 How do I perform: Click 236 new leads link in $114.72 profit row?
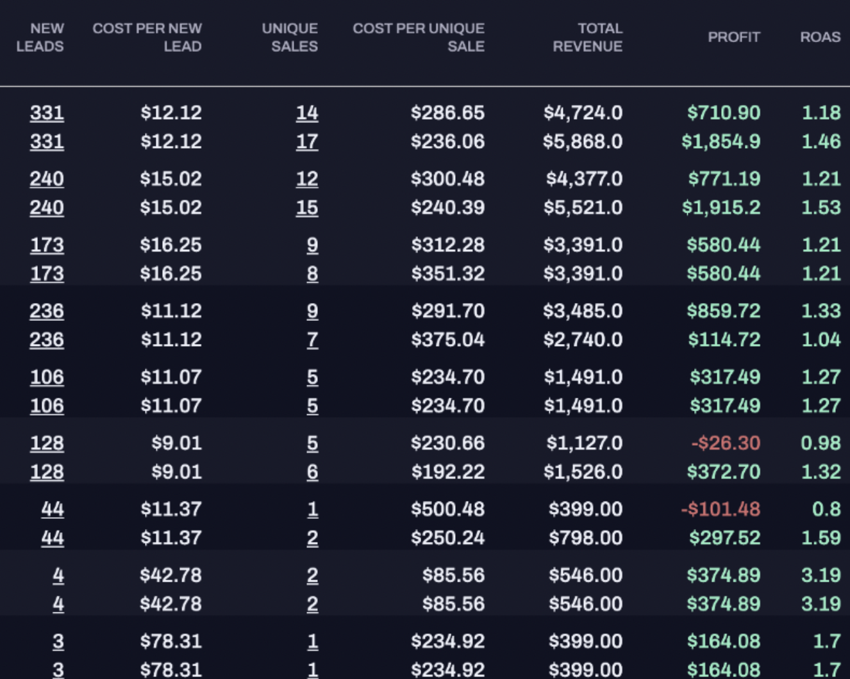[47, 339]
